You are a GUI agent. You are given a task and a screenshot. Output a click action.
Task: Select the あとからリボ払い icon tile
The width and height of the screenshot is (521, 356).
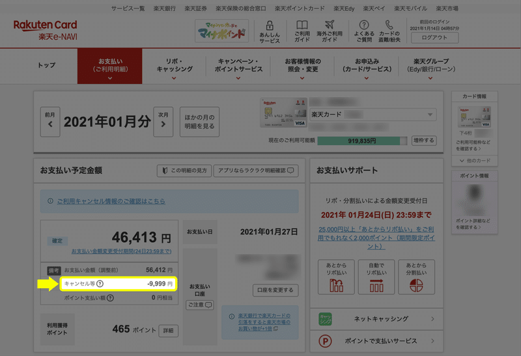tap(336, 277)
